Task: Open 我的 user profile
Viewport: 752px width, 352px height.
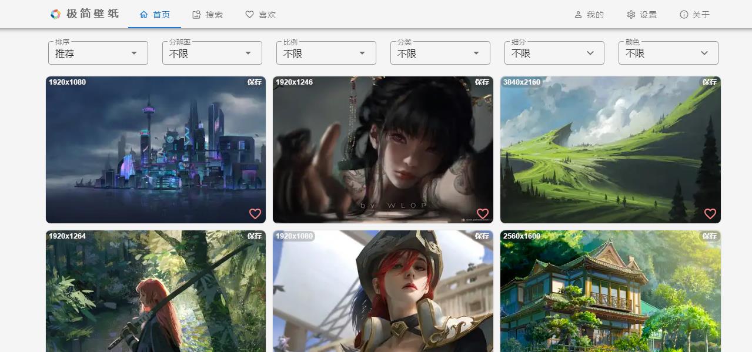Action: 589,15
